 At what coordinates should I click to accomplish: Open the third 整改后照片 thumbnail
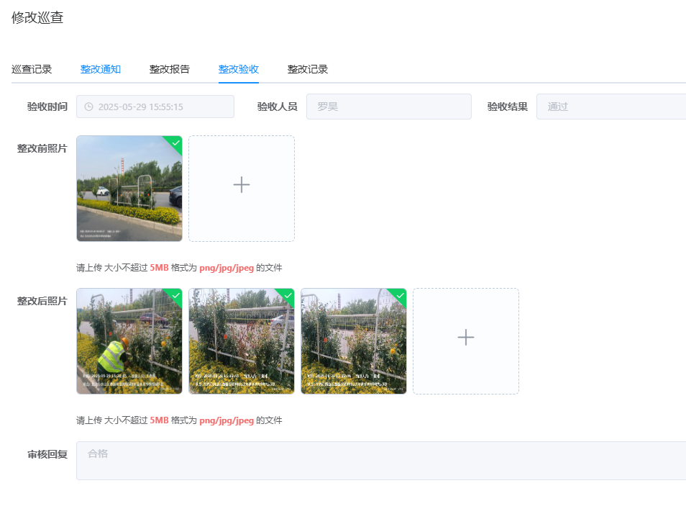354,341
